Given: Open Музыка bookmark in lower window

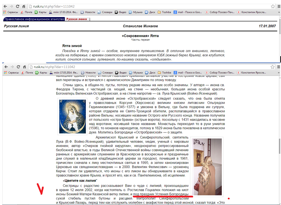Looking at the screenshot, I should click(136, 73).
